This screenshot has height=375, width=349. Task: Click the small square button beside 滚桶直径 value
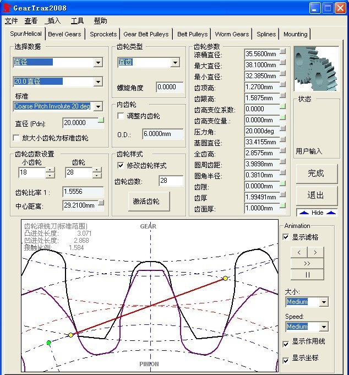pos(283,51)
